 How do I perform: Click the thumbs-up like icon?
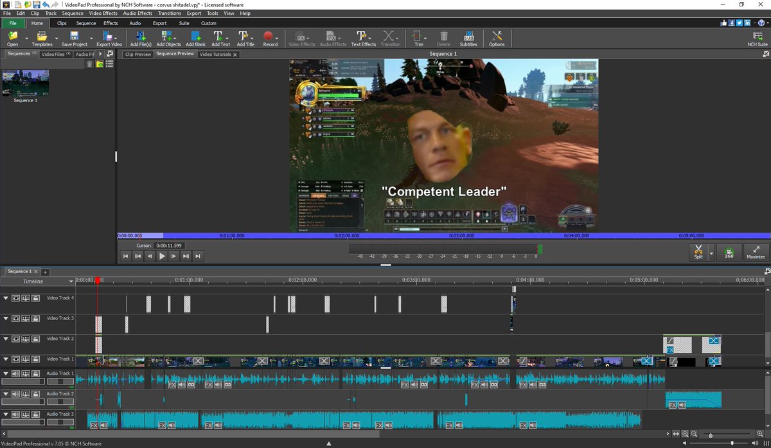[x=725, y=22]
